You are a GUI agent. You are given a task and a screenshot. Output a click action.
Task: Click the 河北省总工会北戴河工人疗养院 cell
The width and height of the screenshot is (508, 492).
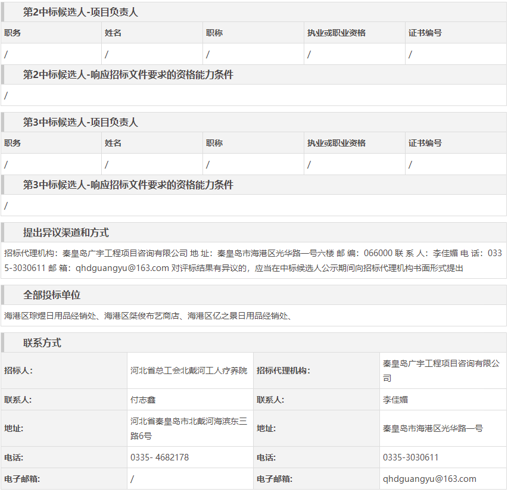click(x=188, y=370)
